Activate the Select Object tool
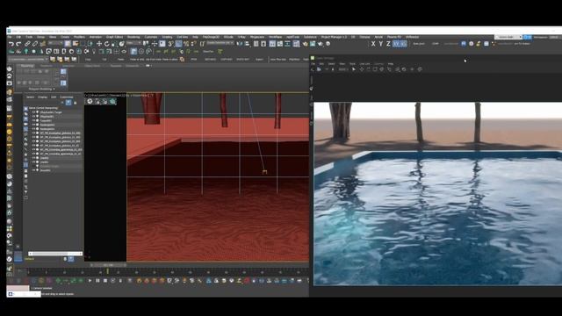The image size is (562, 316). click(x=68, y=44)
